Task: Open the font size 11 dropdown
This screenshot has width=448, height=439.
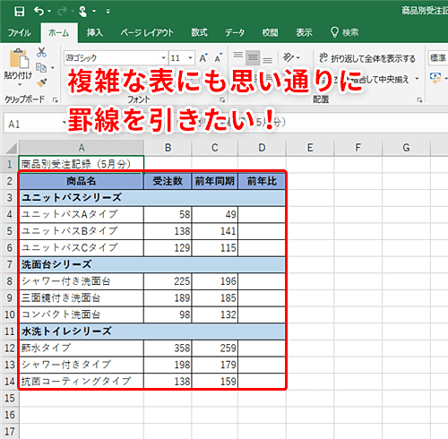Action: click(190, 58)
